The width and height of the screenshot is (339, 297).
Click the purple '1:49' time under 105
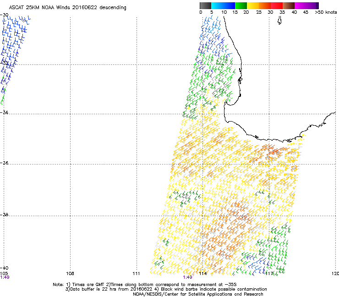click(5, 277)
